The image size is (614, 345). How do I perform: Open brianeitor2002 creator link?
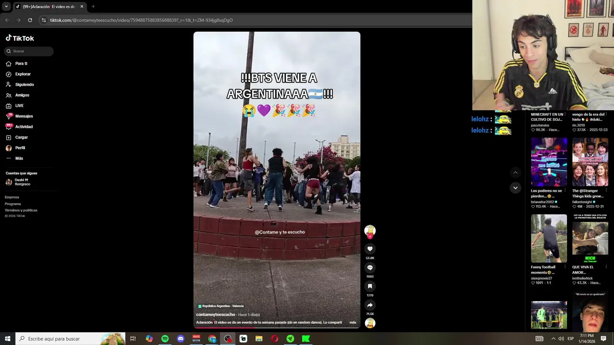[x=542, y=202]
